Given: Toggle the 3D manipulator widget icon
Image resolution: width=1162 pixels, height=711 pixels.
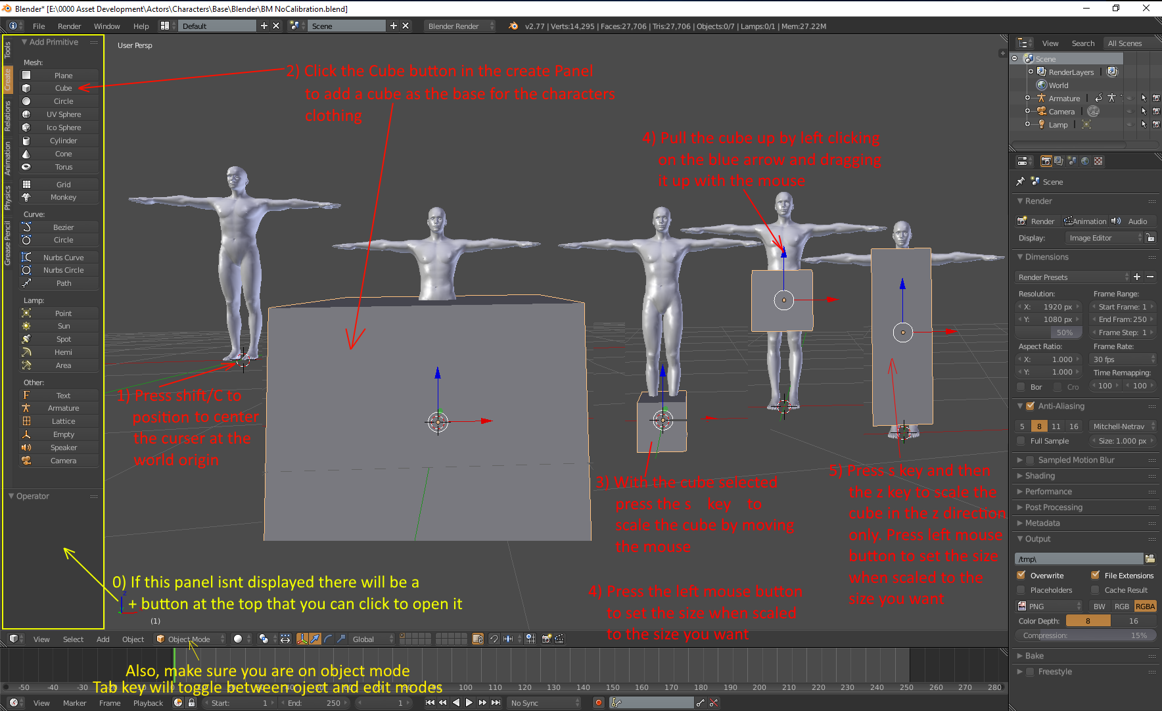Looking at the screenshot, I should (302, 639).
